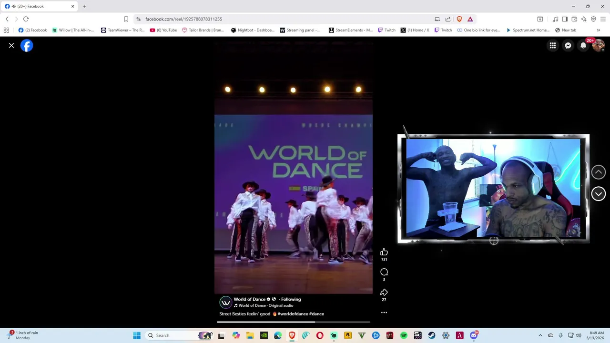Open Brave Rewards triangle icon
610x343 pixels.
[x=470, y=19]
